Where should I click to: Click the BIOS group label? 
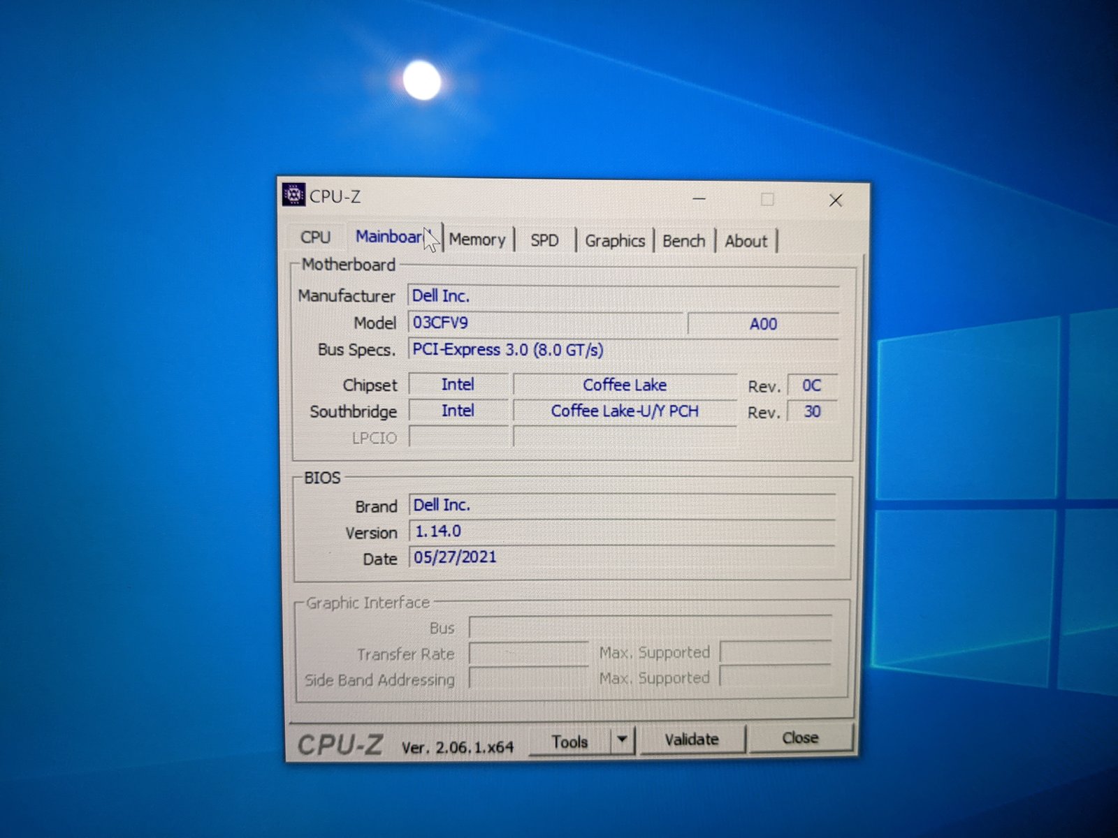pos(322,478)
